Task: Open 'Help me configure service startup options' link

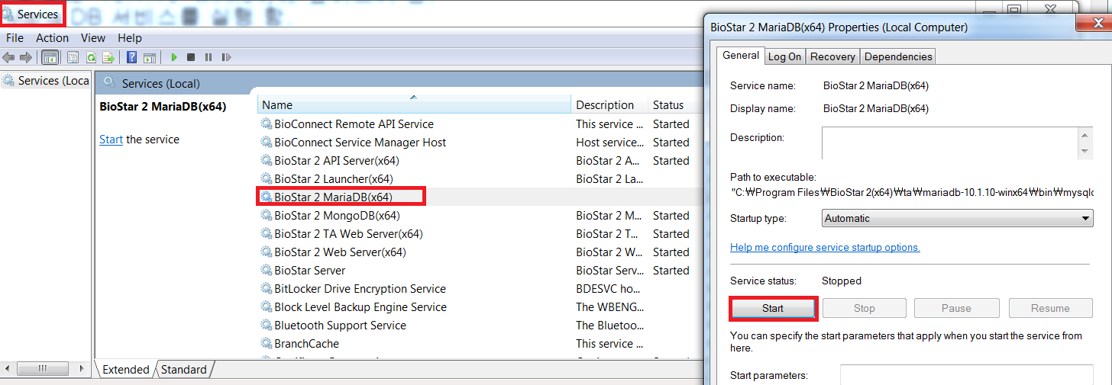Action: coord(825,247)
